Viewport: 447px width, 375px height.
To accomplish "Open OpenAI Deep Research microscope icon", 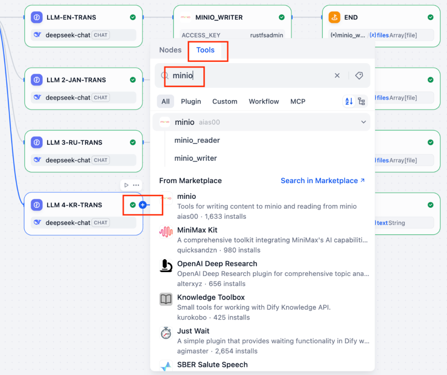I will 166,266.
